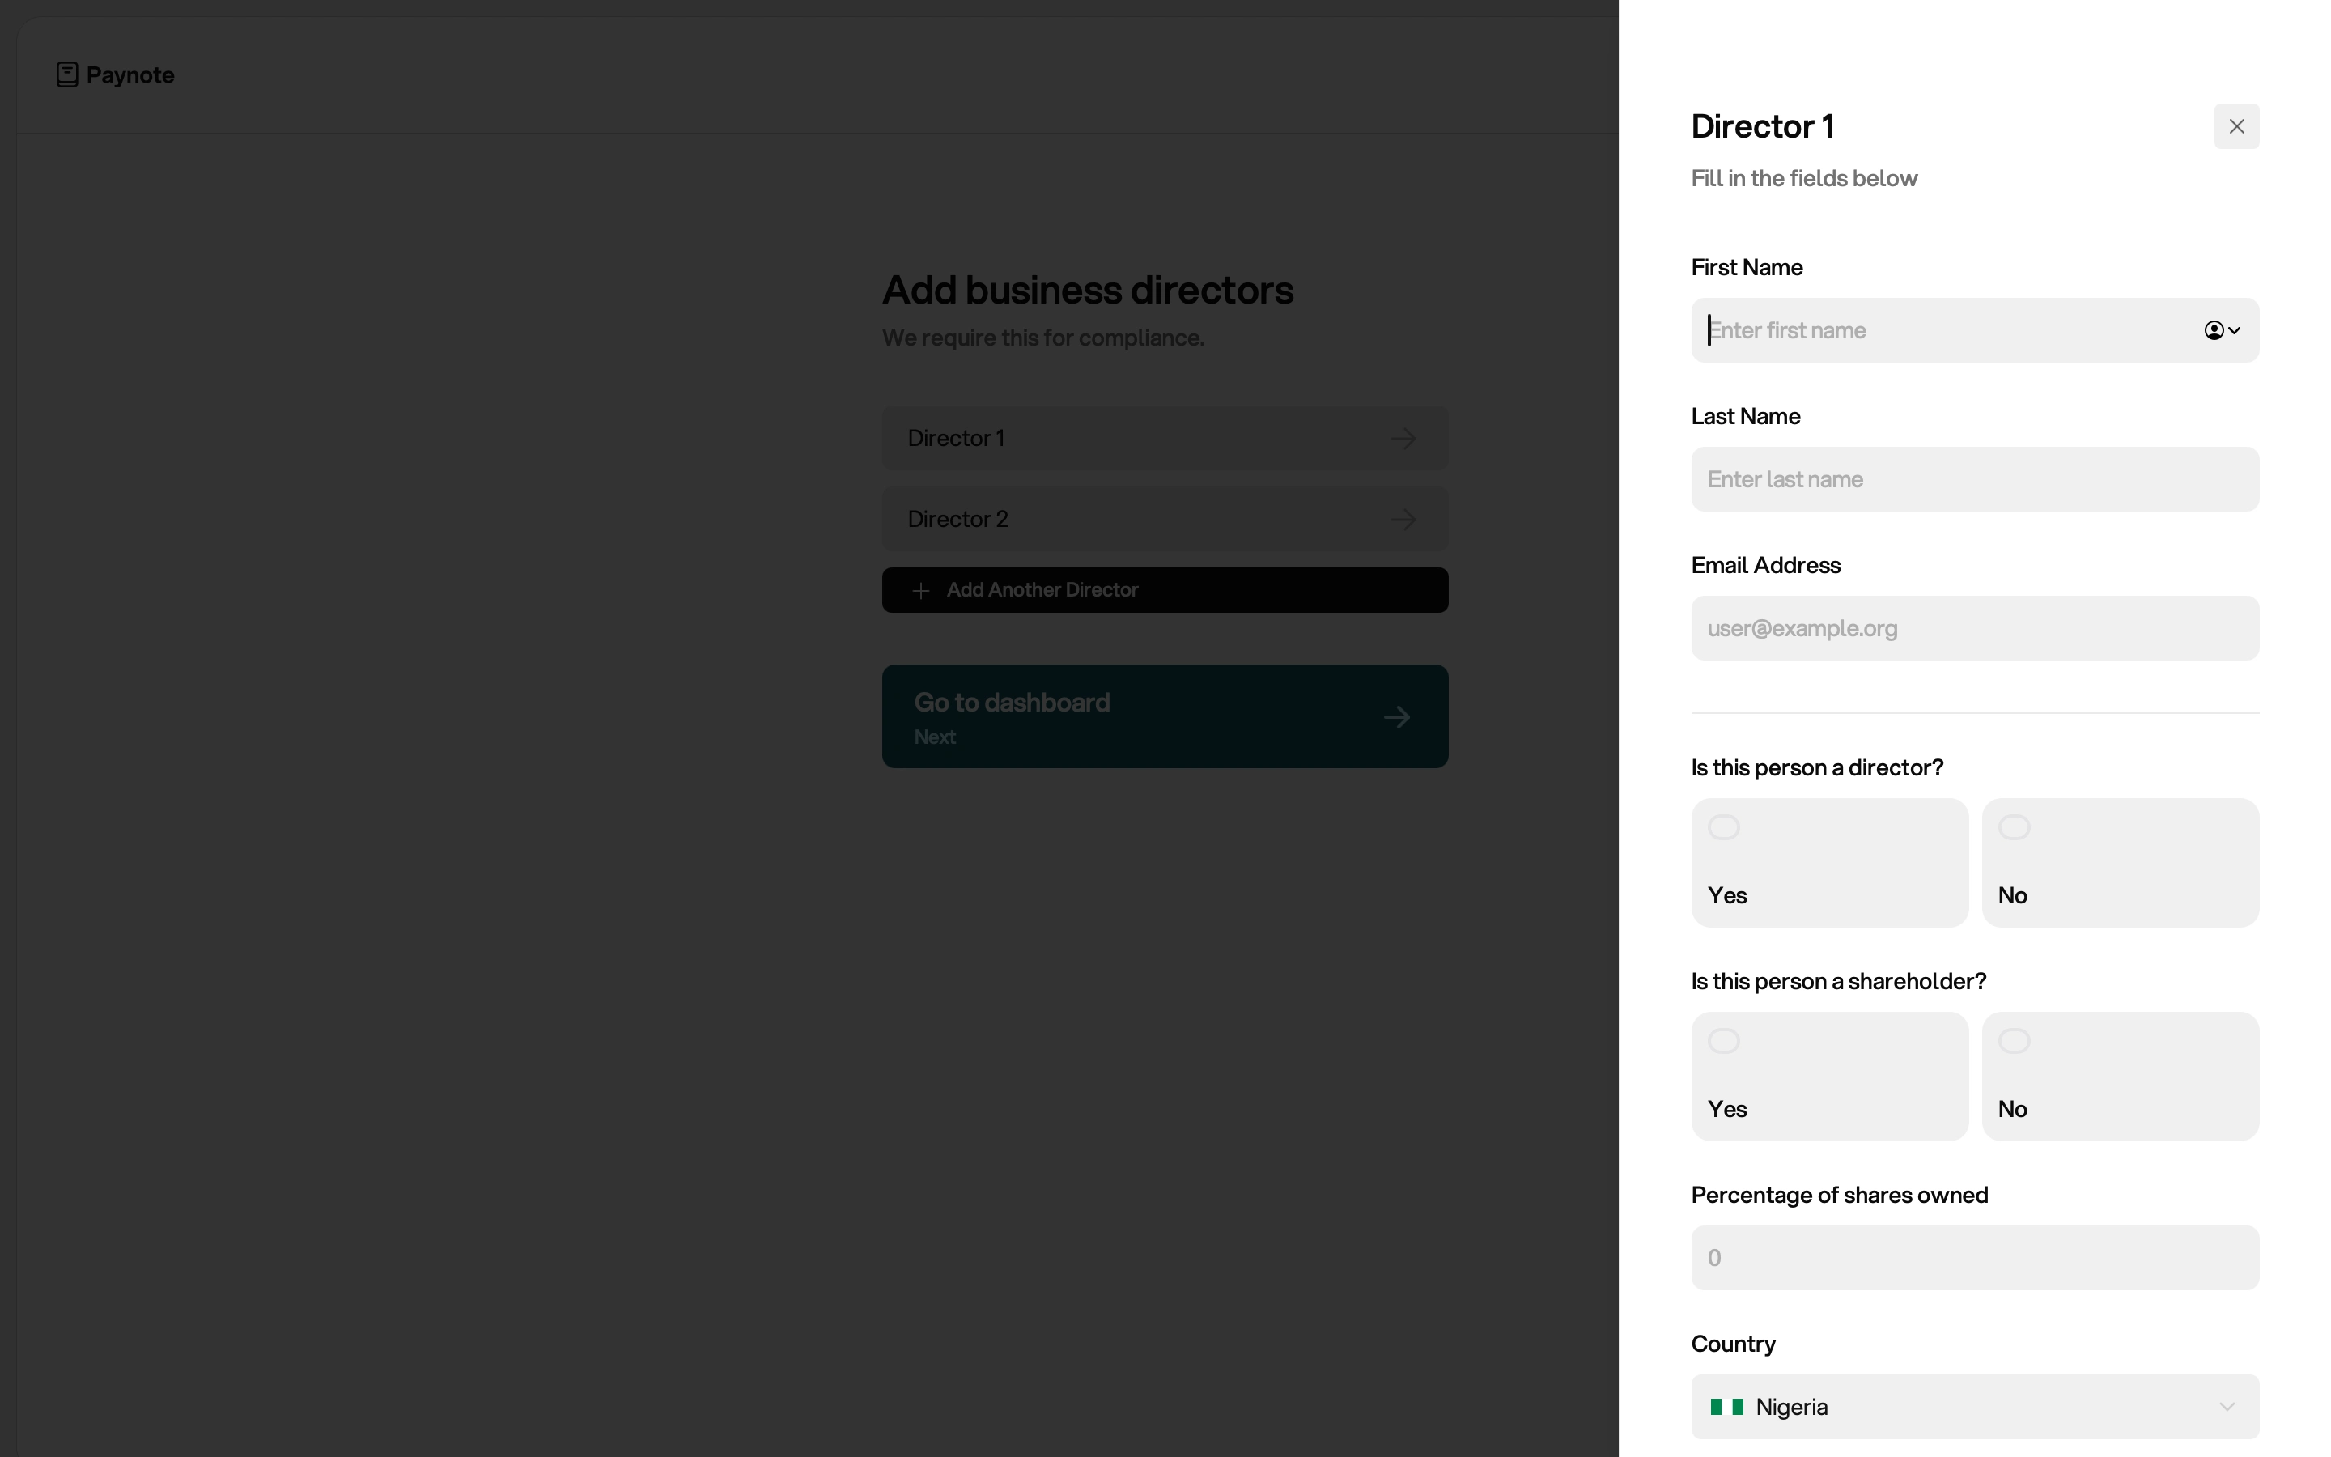This screenshot has height=1457, width=2331.
Task: Click the arrow icon on the Director 2 row
Action: (x=1403, y=520)
